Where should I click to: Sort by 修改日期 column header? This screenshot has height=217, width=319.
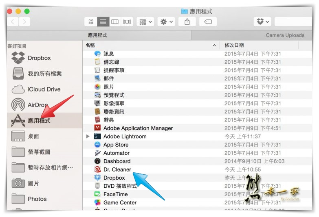(x=259, y=45)
